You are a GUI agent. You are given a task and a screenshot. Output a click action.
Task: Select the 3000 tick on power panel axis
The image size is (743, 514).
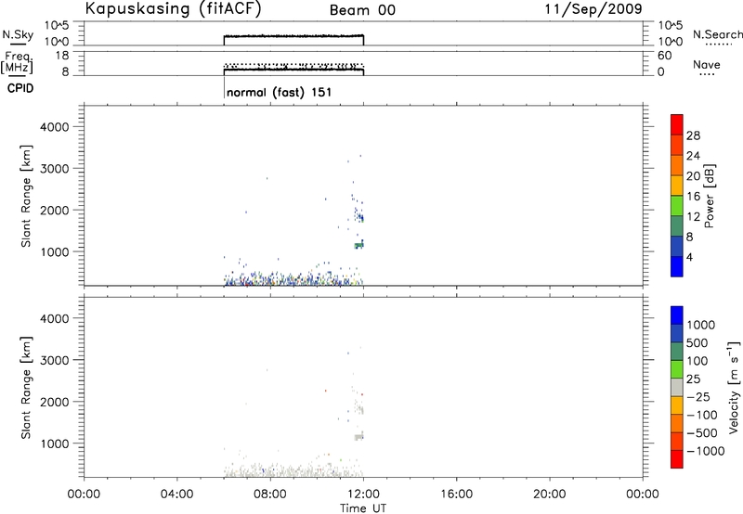point(55,169)
